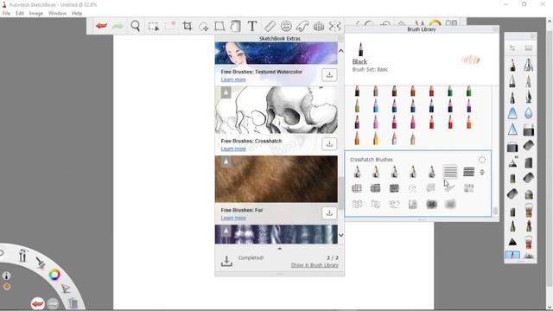Select the Text tool
553x311 pixels.
point(252,26)
